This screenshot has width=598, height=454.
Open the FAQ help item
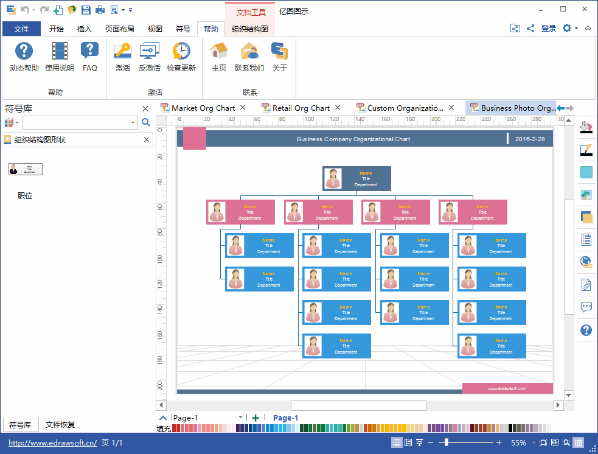coord(89,57)
